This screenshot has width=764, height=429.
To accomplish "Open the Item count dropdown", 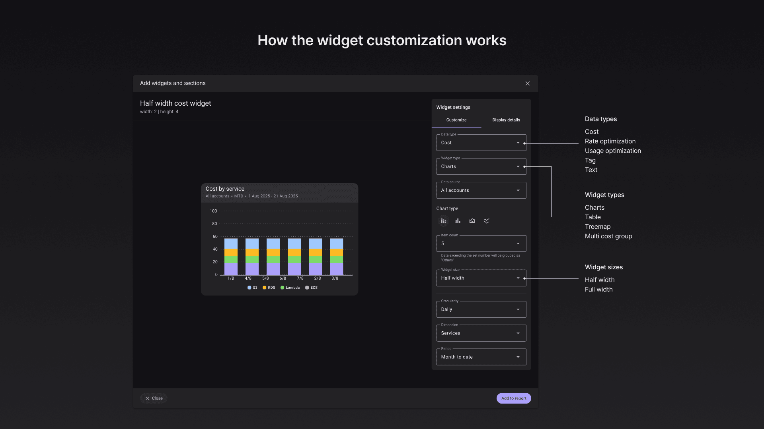I will pos(481,243).
